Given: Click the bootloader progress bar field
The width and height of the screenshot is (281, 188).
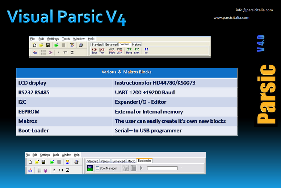Looking at the screenshot, I should pyautogui.click(x=162, y=168).
